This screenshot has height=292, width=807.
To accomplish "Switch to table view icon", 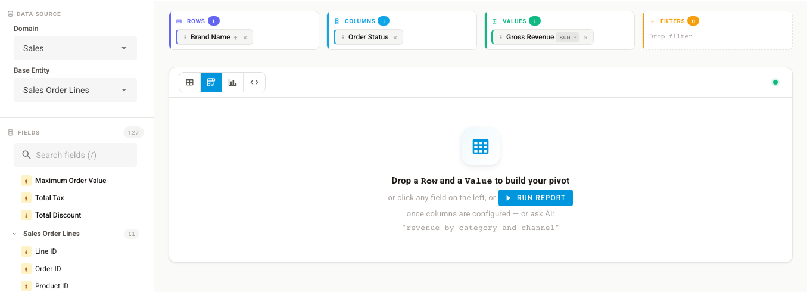I will tap(190, 82).
